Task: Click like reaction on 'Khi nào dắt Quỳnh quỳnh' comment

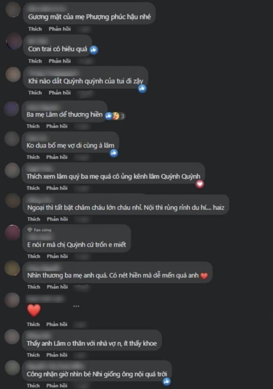Action: tap(142, 88)
